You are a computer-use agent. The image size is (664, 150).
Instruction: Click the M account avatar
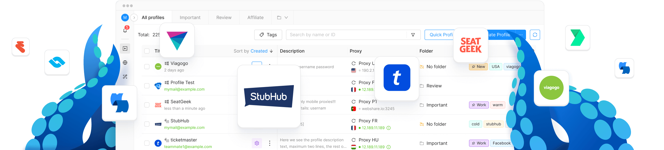coord(125,18)
